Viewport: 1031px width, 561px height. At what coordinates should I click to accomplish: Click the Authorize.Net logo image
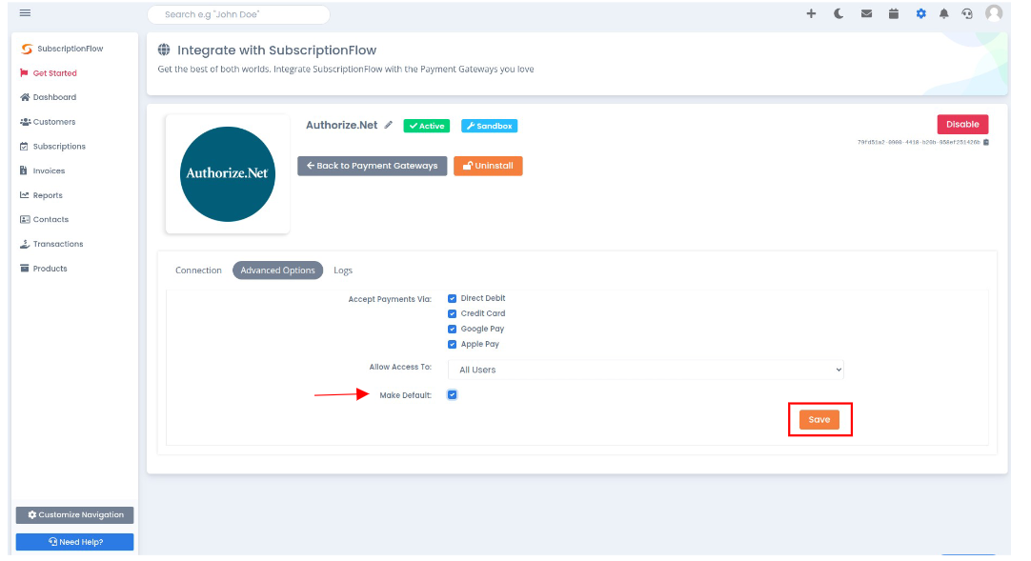(x=230, y=175)
